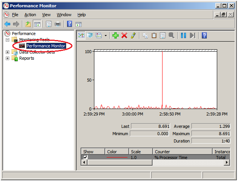Click the Update Data step icon

(x=192, y=35)
